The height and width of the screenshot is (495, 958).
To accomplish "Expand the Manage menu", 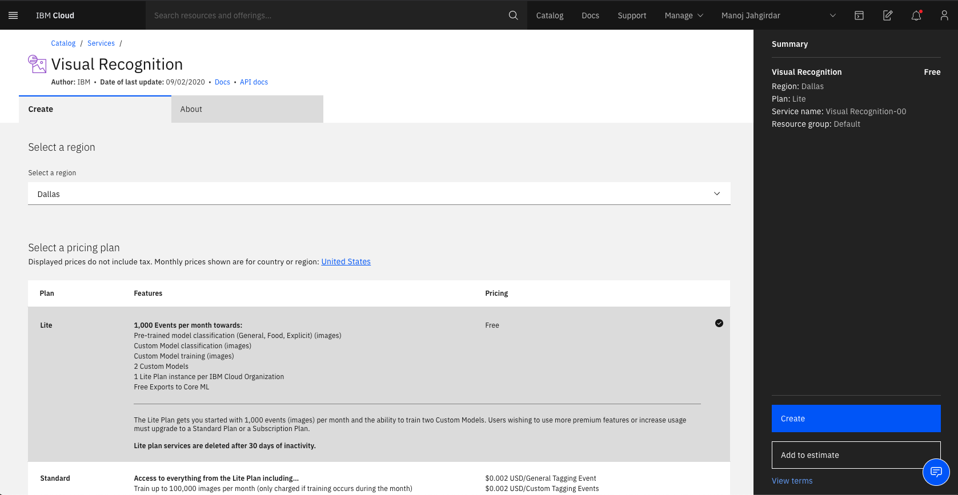I will [684, 15].
